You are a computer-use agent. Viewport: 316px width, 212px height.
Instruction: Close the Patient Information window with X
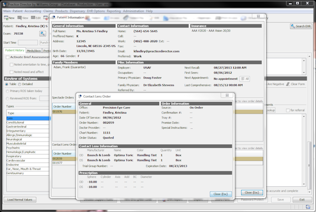(x=259, y=16)
